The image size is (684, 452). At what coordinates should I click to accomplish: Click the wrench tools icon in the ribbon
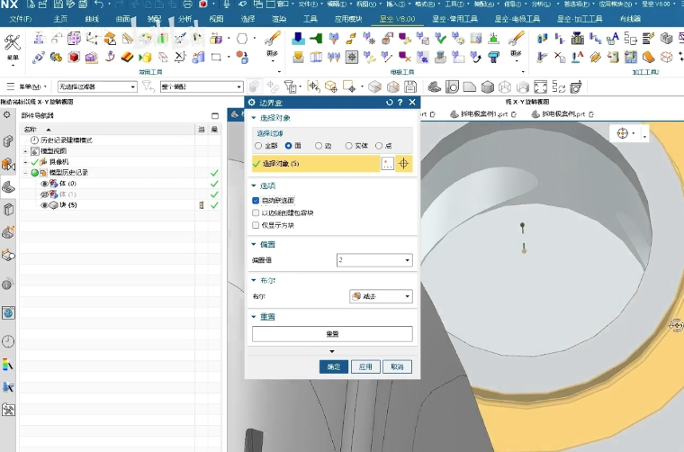coord(13,42)
